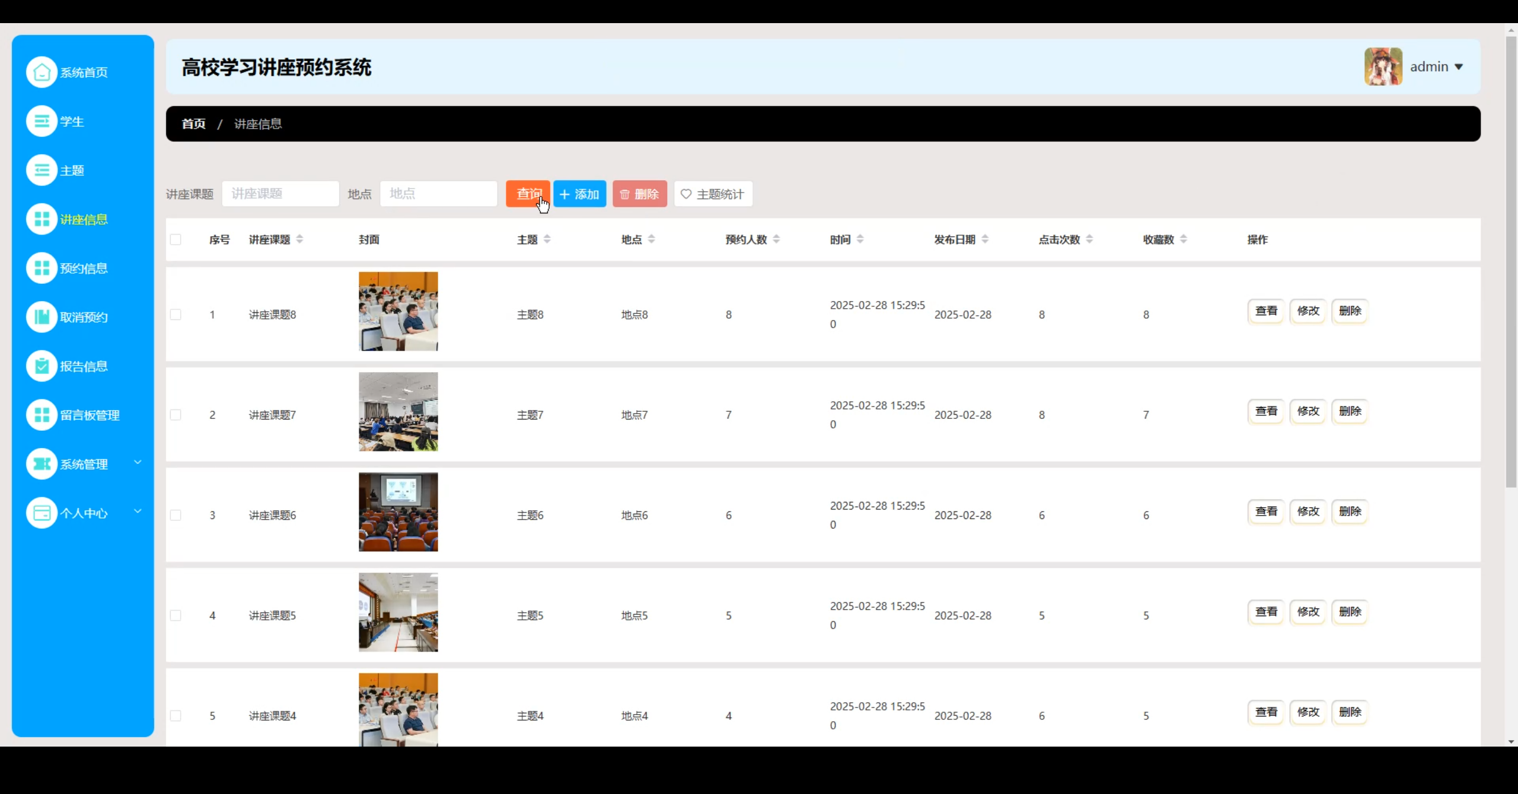Go to 首页 via the breadcrumb
The image size is (1518, 794).
pos(193,123)
